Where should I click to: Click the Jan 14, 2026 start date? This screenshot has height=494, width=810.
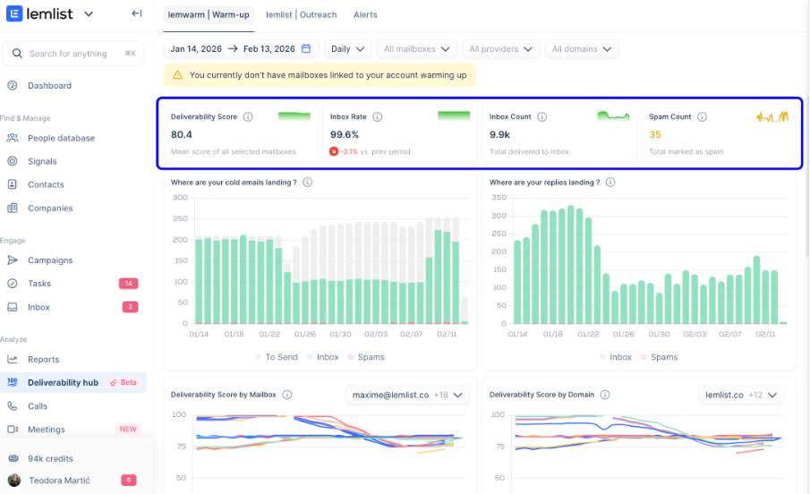(x=196, y=48)
